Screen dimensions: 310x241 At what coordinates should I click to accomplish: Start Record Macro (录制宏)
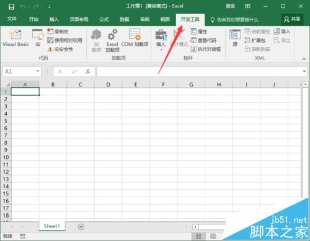click(x=58, y=32)
